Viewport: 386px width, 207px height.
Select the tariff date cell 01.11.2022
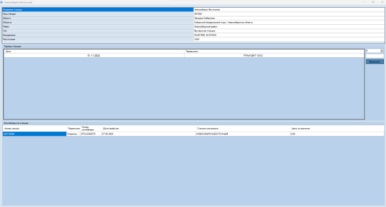coord(94,56)
